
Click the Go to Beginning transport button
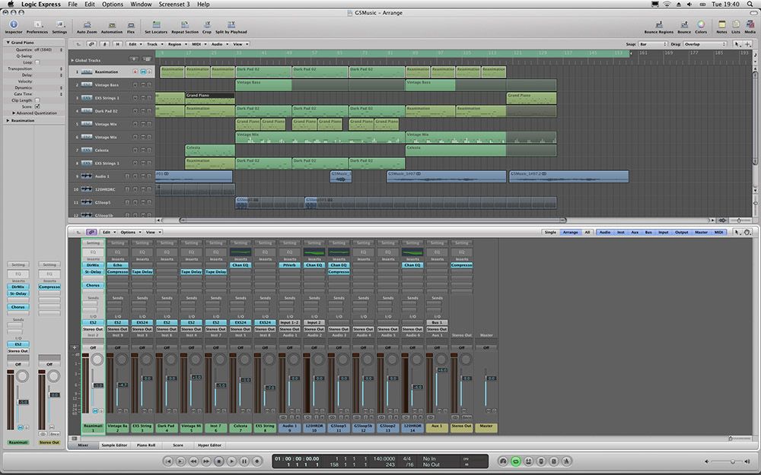[168, 461]
